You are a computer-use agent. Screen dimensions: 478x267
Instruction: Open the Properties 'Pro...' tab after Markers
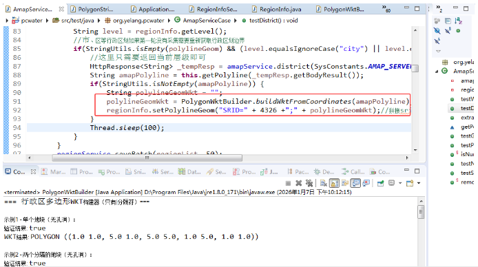pos(81,172)
